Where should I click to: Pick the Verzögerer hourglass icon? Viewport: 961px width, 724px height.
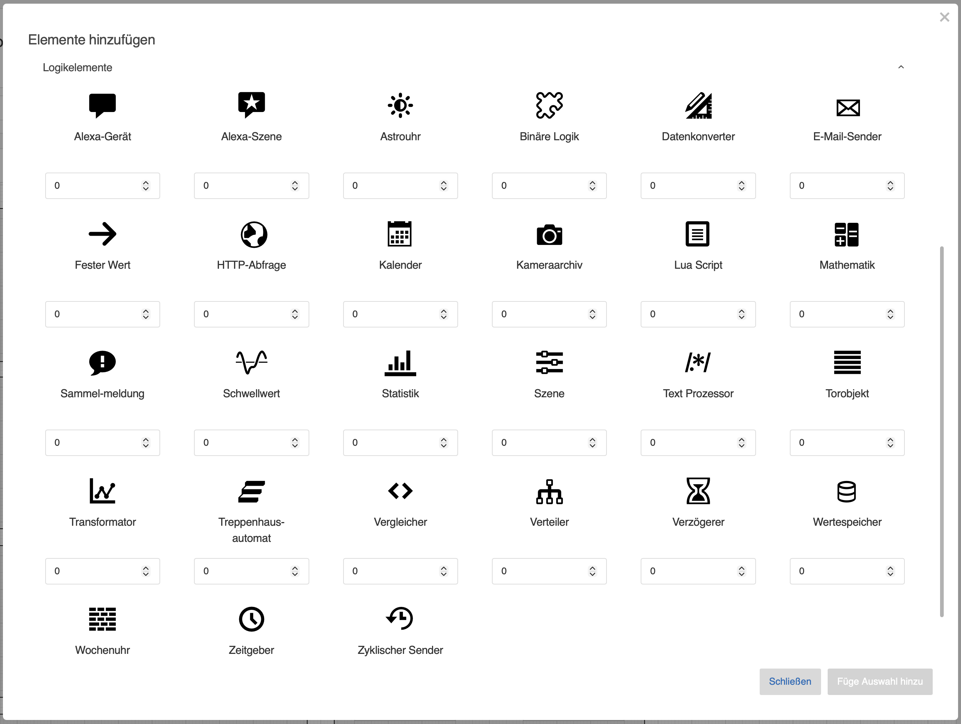698,491
